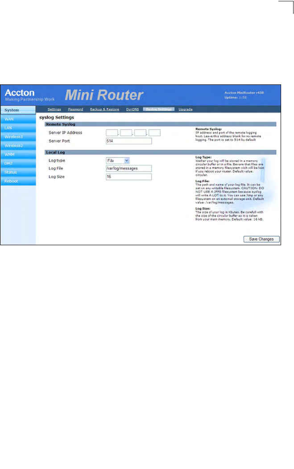Open the Upgrade tab

click(x=186, y=109)
